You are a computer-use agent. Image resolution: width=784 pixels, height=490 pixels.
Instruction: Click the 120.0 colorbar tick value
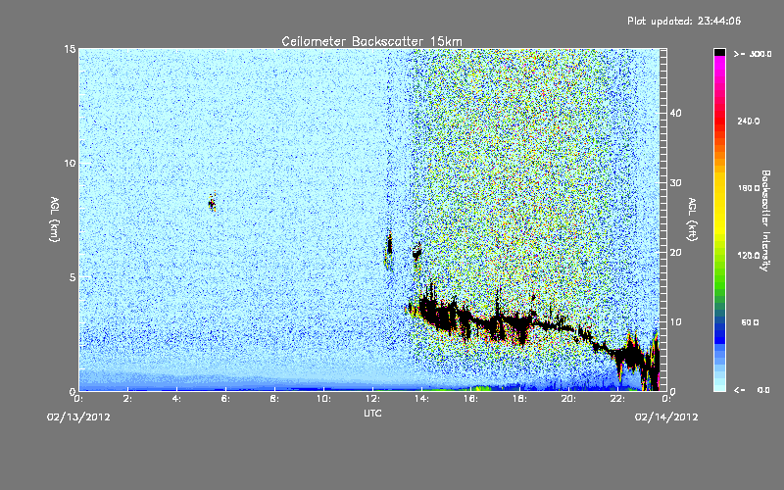749,255
